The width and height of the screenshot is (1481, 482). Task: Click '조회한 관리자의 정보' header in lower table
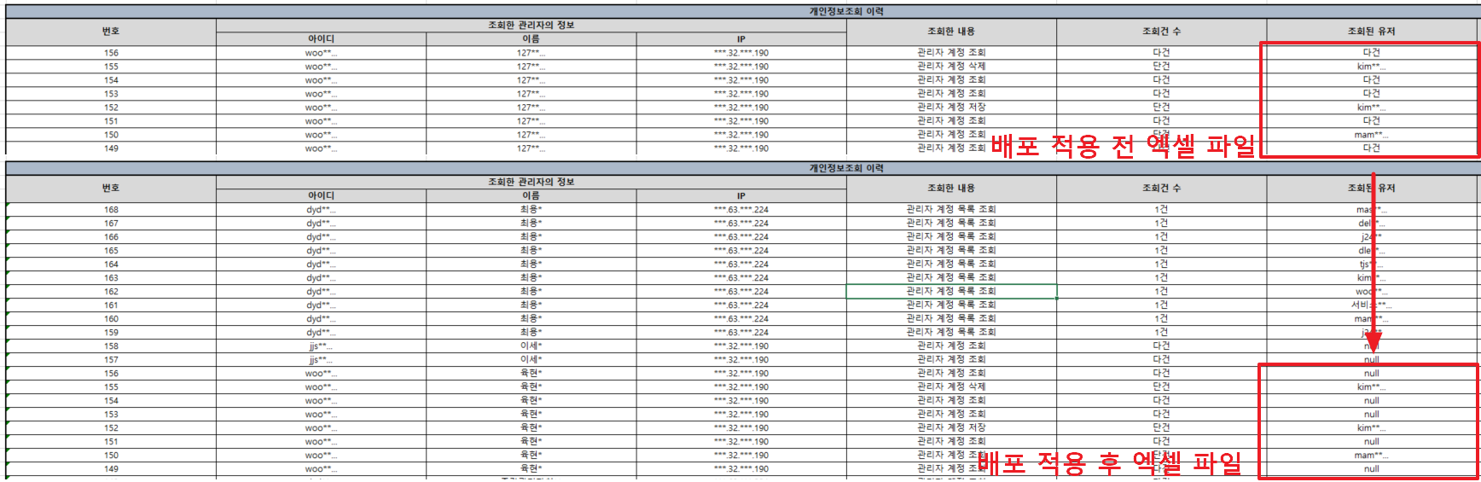(x=531, y=182)
